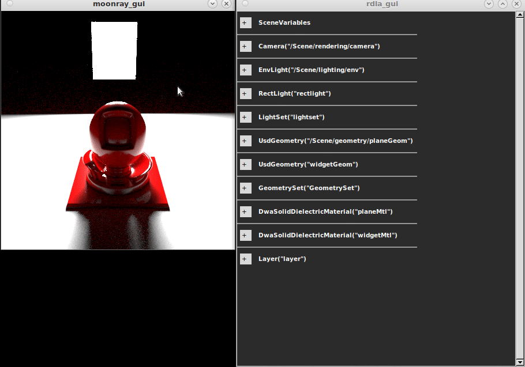Maximize the rdla_gui window
Screen dimensions: 525x367
502,3
